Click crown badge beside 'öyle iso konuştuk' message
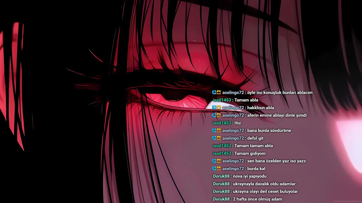Screen dimensions: 362x203 (x=219, y=92)
